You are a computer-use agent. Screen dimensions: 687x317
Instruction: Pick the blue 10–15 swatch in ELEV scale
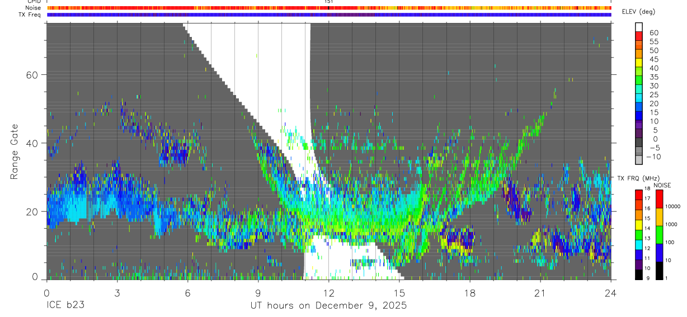coord(639,116)
